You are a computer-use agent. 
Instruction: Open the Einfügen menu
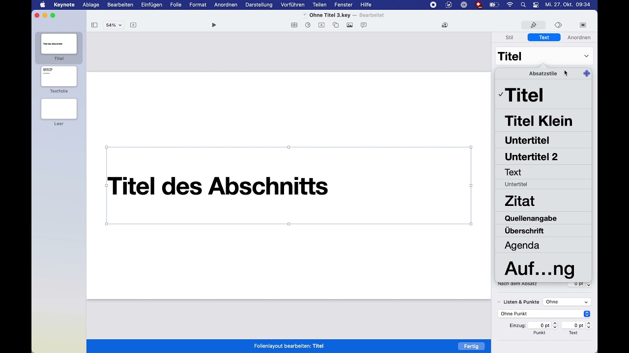tap(152, 4)
